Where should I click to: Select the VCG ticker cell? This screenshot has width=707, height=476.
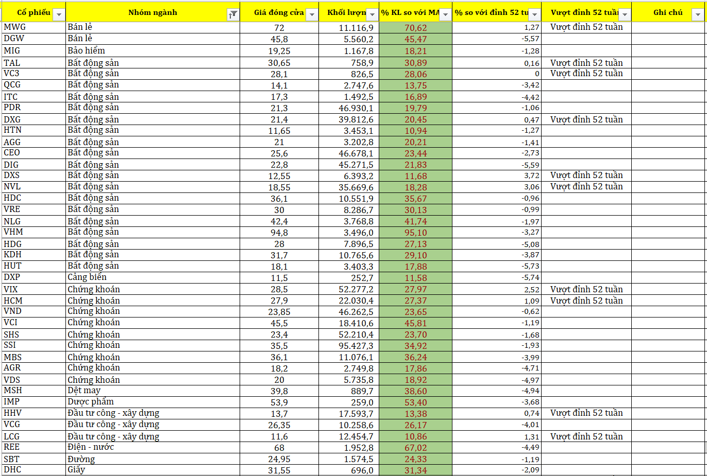tap(33, 425)
